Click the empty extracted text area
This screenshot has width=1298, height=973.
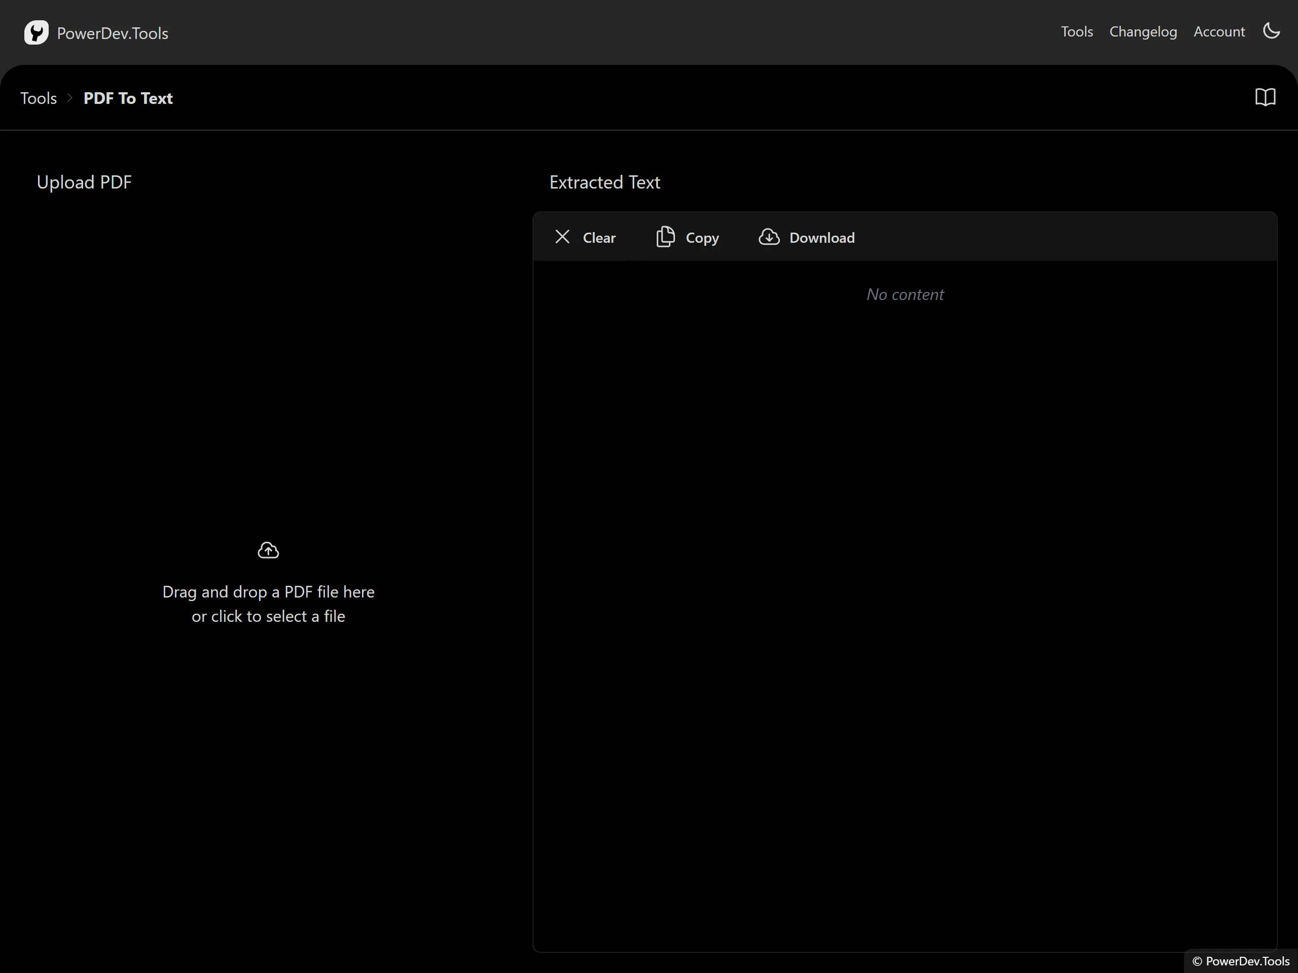pos(904,586)
